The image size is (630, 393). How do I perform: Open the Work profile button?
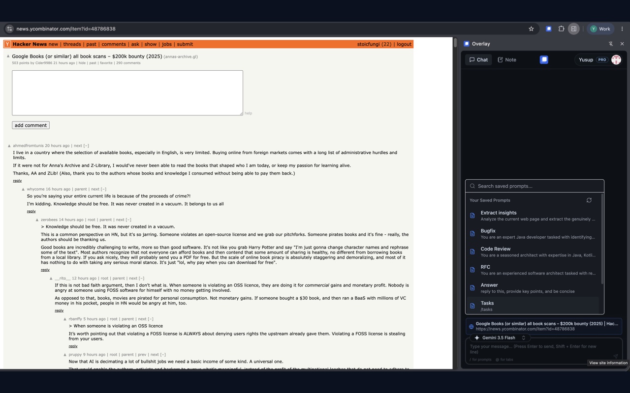tap(600, 29)
